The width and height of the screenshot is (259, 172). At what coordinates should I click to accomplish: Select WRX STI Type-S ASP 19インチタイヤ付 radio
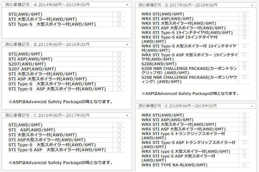coord(245,37)
